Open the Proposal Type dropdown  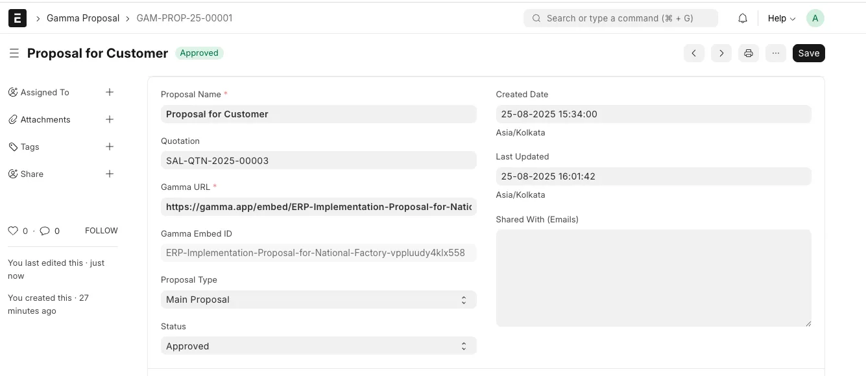[x=319, y=300]
